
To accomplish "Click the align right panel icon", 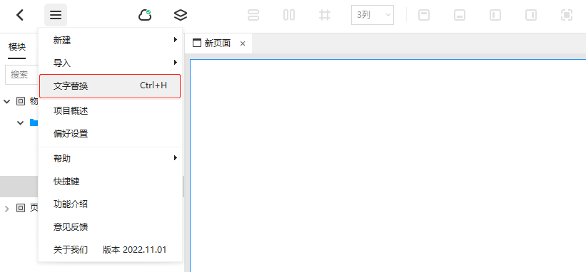I will click(x=531, y=15).
